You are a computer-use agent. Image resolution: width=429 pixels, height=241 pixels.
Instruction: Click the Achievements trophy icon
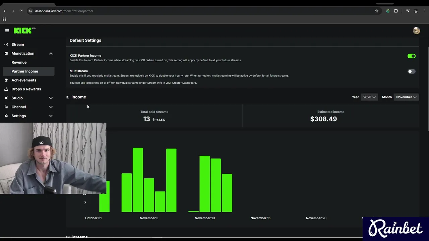[x=6, y=80]
